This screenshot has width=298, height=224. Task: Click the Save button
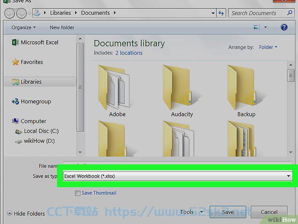228,212
